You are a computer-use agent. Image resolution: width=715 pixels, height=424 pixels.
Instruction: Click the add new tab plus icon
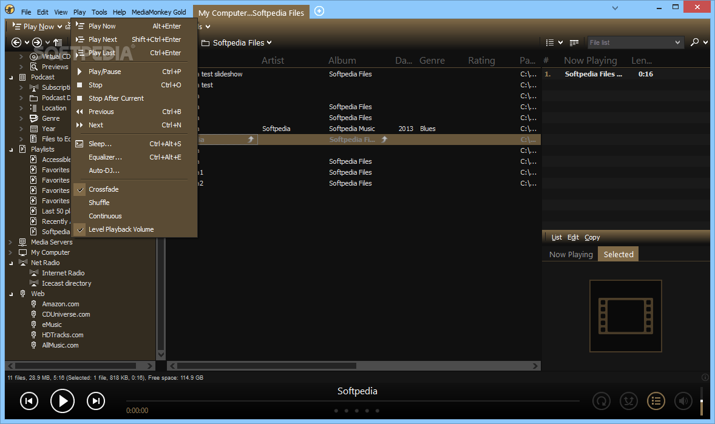coord(319,11)
